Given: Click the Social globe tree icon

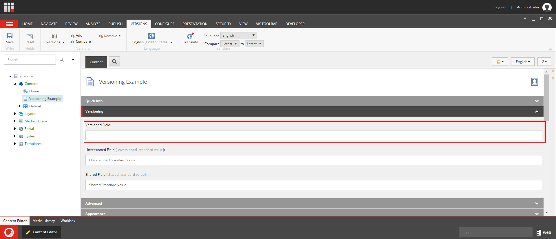Looking at the screenshot, I should pos(21,129).
